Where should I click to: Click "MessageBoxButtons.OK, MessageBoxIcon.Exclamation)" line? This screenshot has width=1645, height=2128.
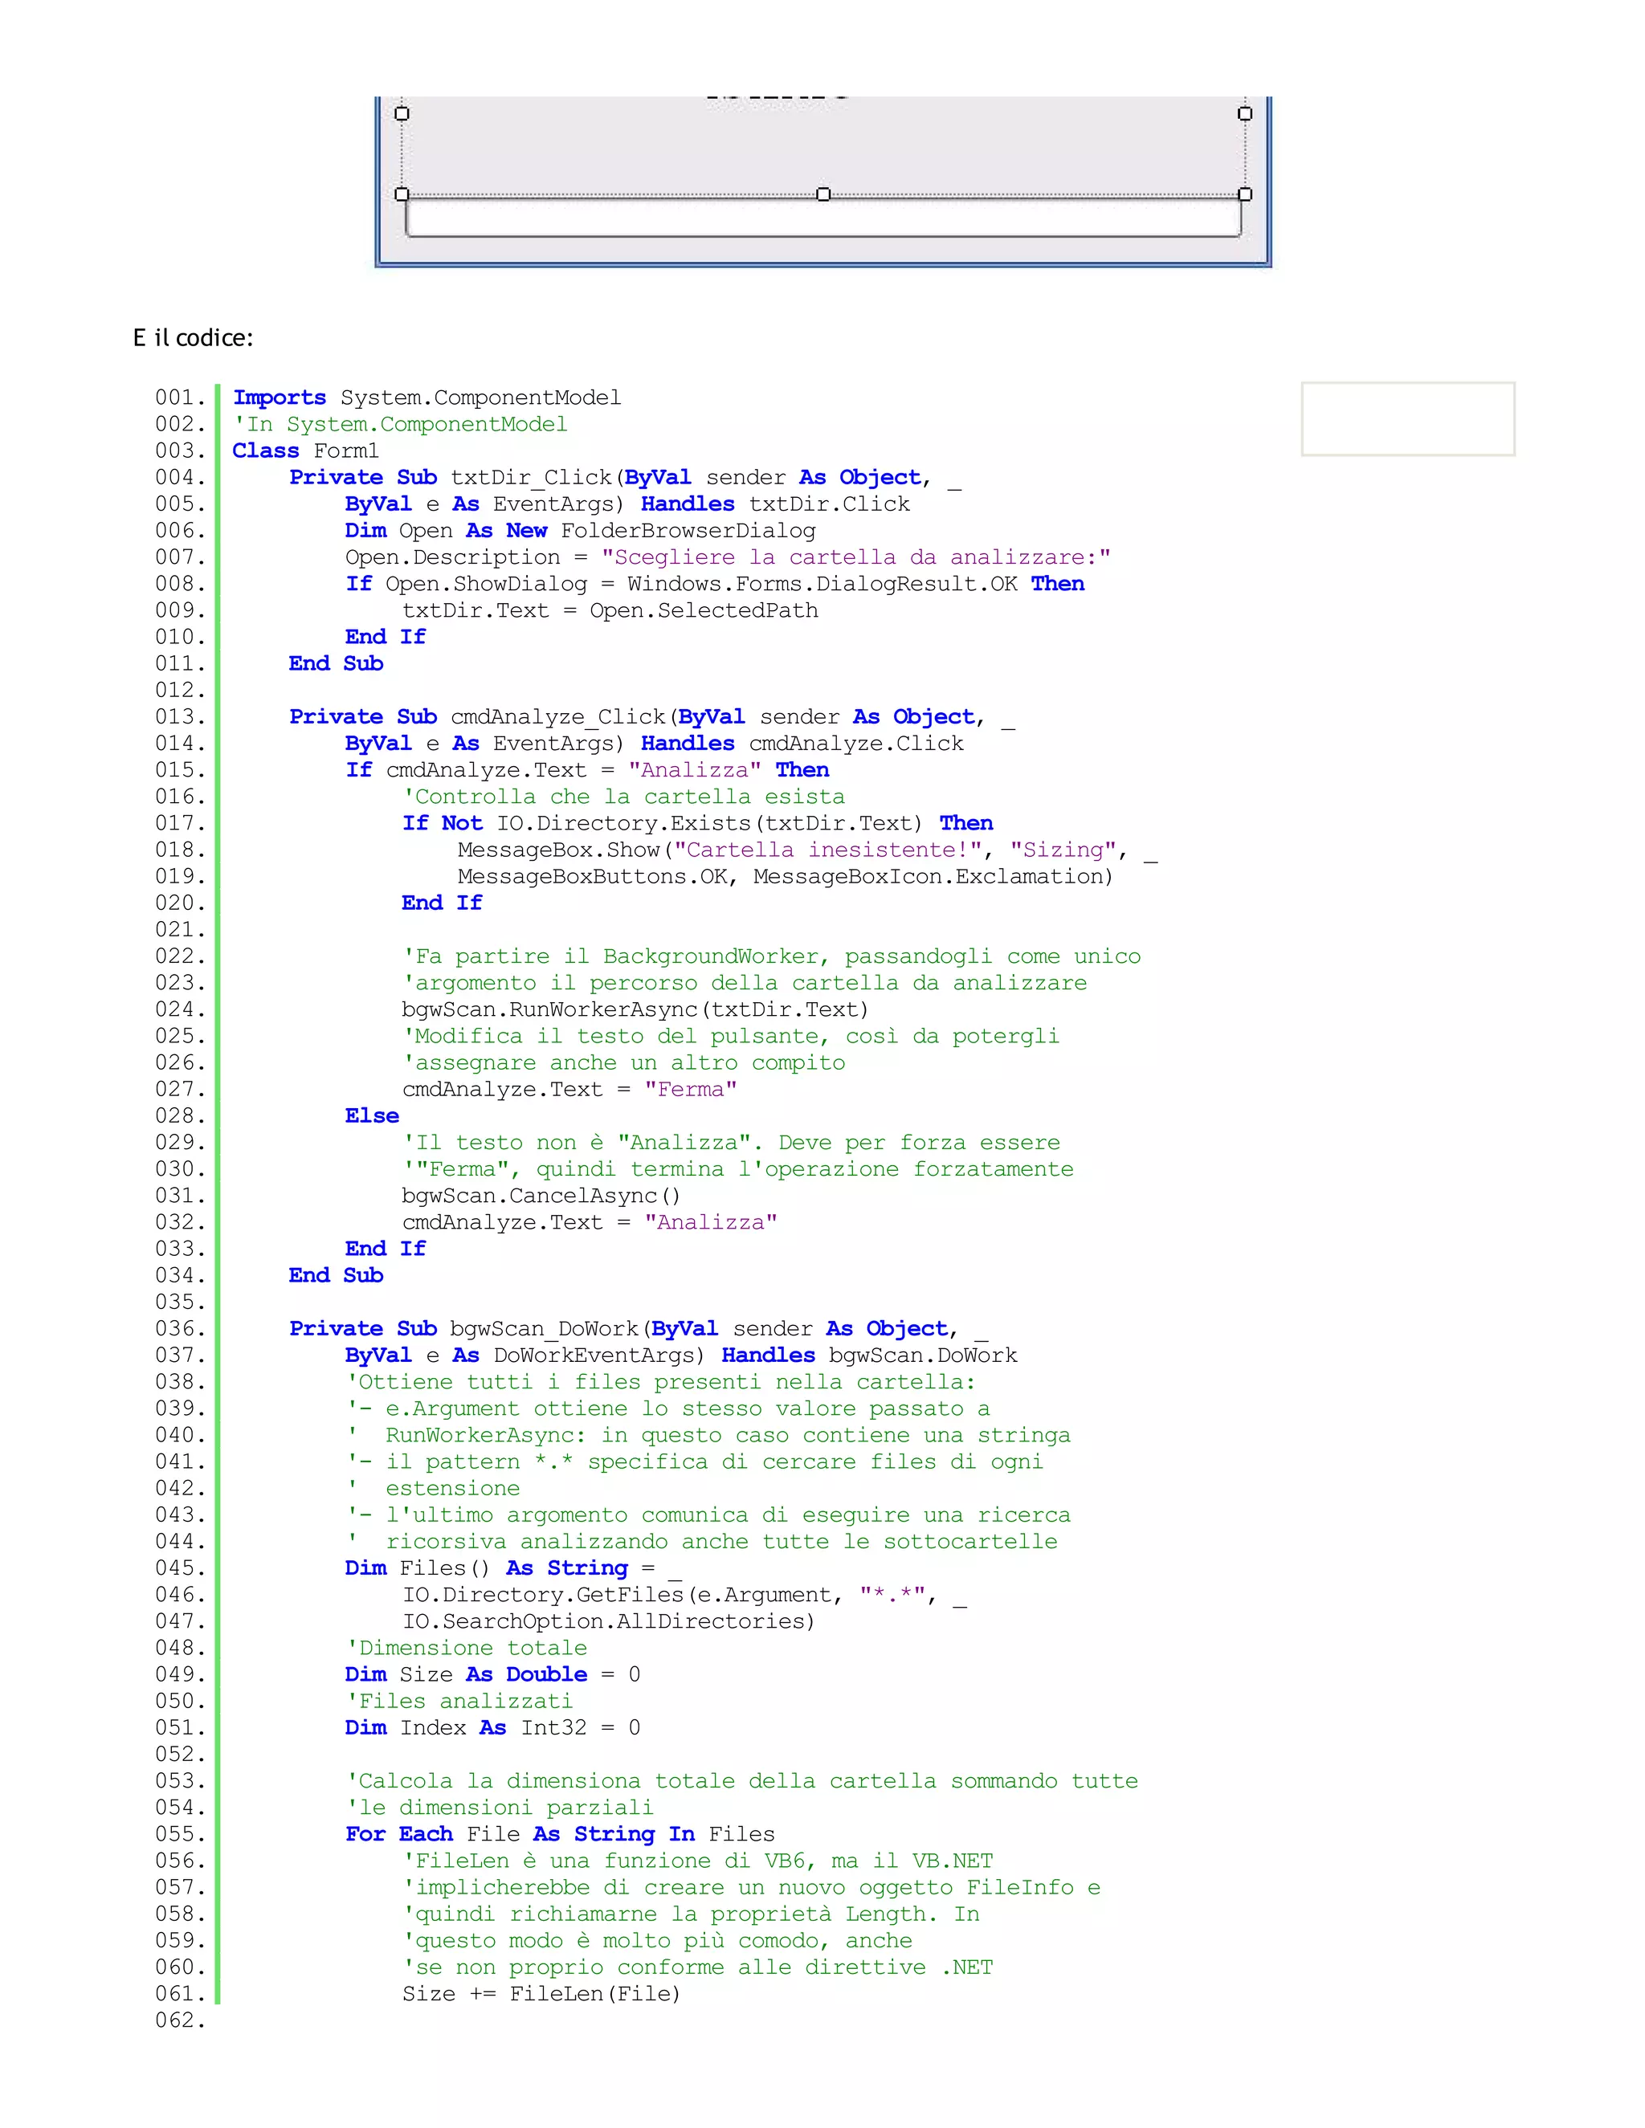[x=786, y=877]
